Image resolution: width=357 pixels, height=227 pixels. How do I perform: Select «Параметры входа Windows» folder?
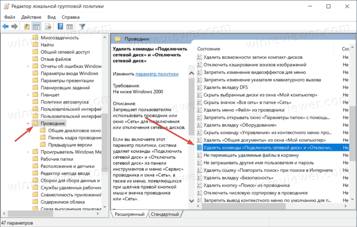pos(69,73)
